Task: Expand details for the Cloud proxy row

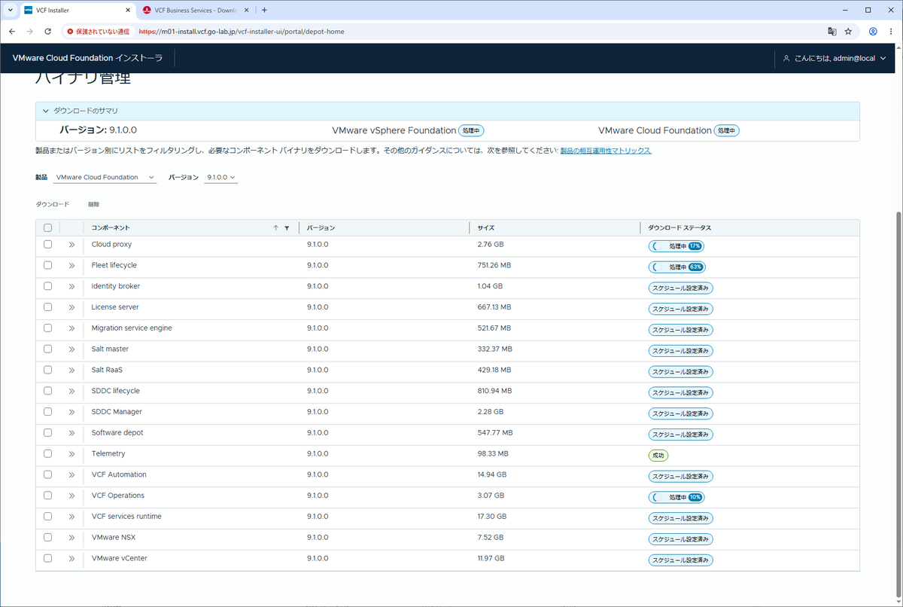Action: click(x=71, y=245)
